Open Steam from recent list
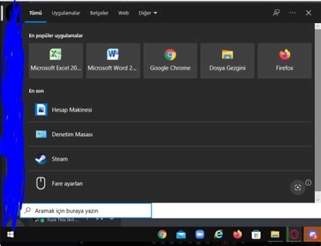 point(170,159)
